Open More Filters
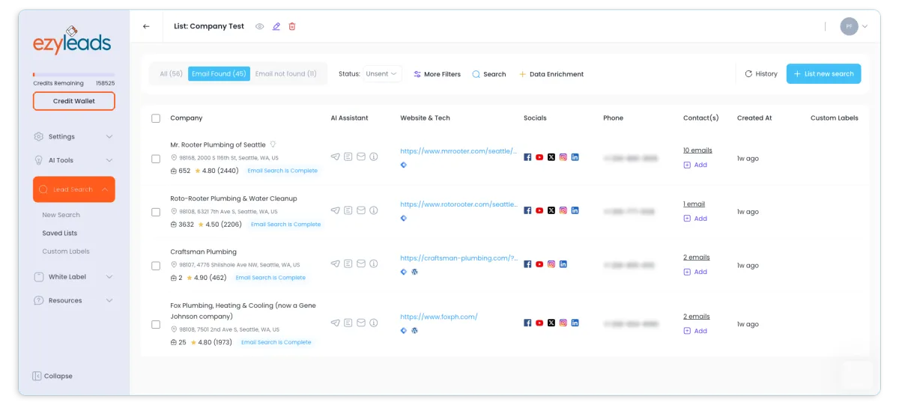This screenshot has height=417, width=899. (x=437, y=74)
